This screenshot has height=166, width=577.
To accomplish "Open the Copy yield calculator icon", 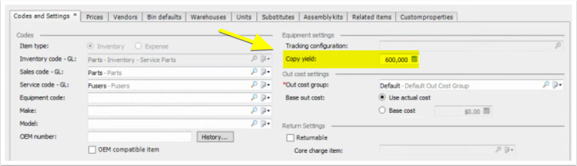I will click(x=414, y=59).
